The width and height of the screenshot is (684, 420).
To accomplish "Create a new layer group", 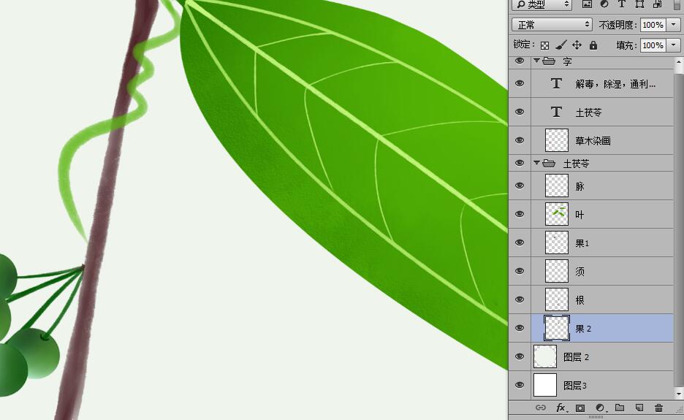I will pyautogui.click(x=620, y=408).
